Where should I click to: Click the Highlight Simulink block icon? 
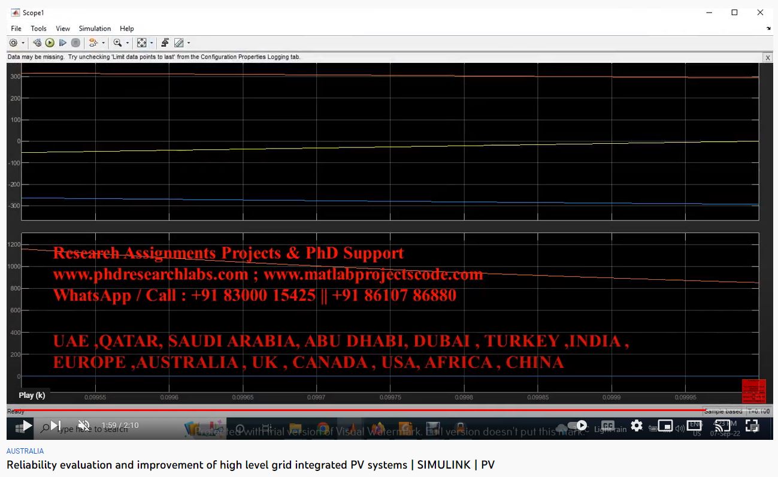point(93,43)
